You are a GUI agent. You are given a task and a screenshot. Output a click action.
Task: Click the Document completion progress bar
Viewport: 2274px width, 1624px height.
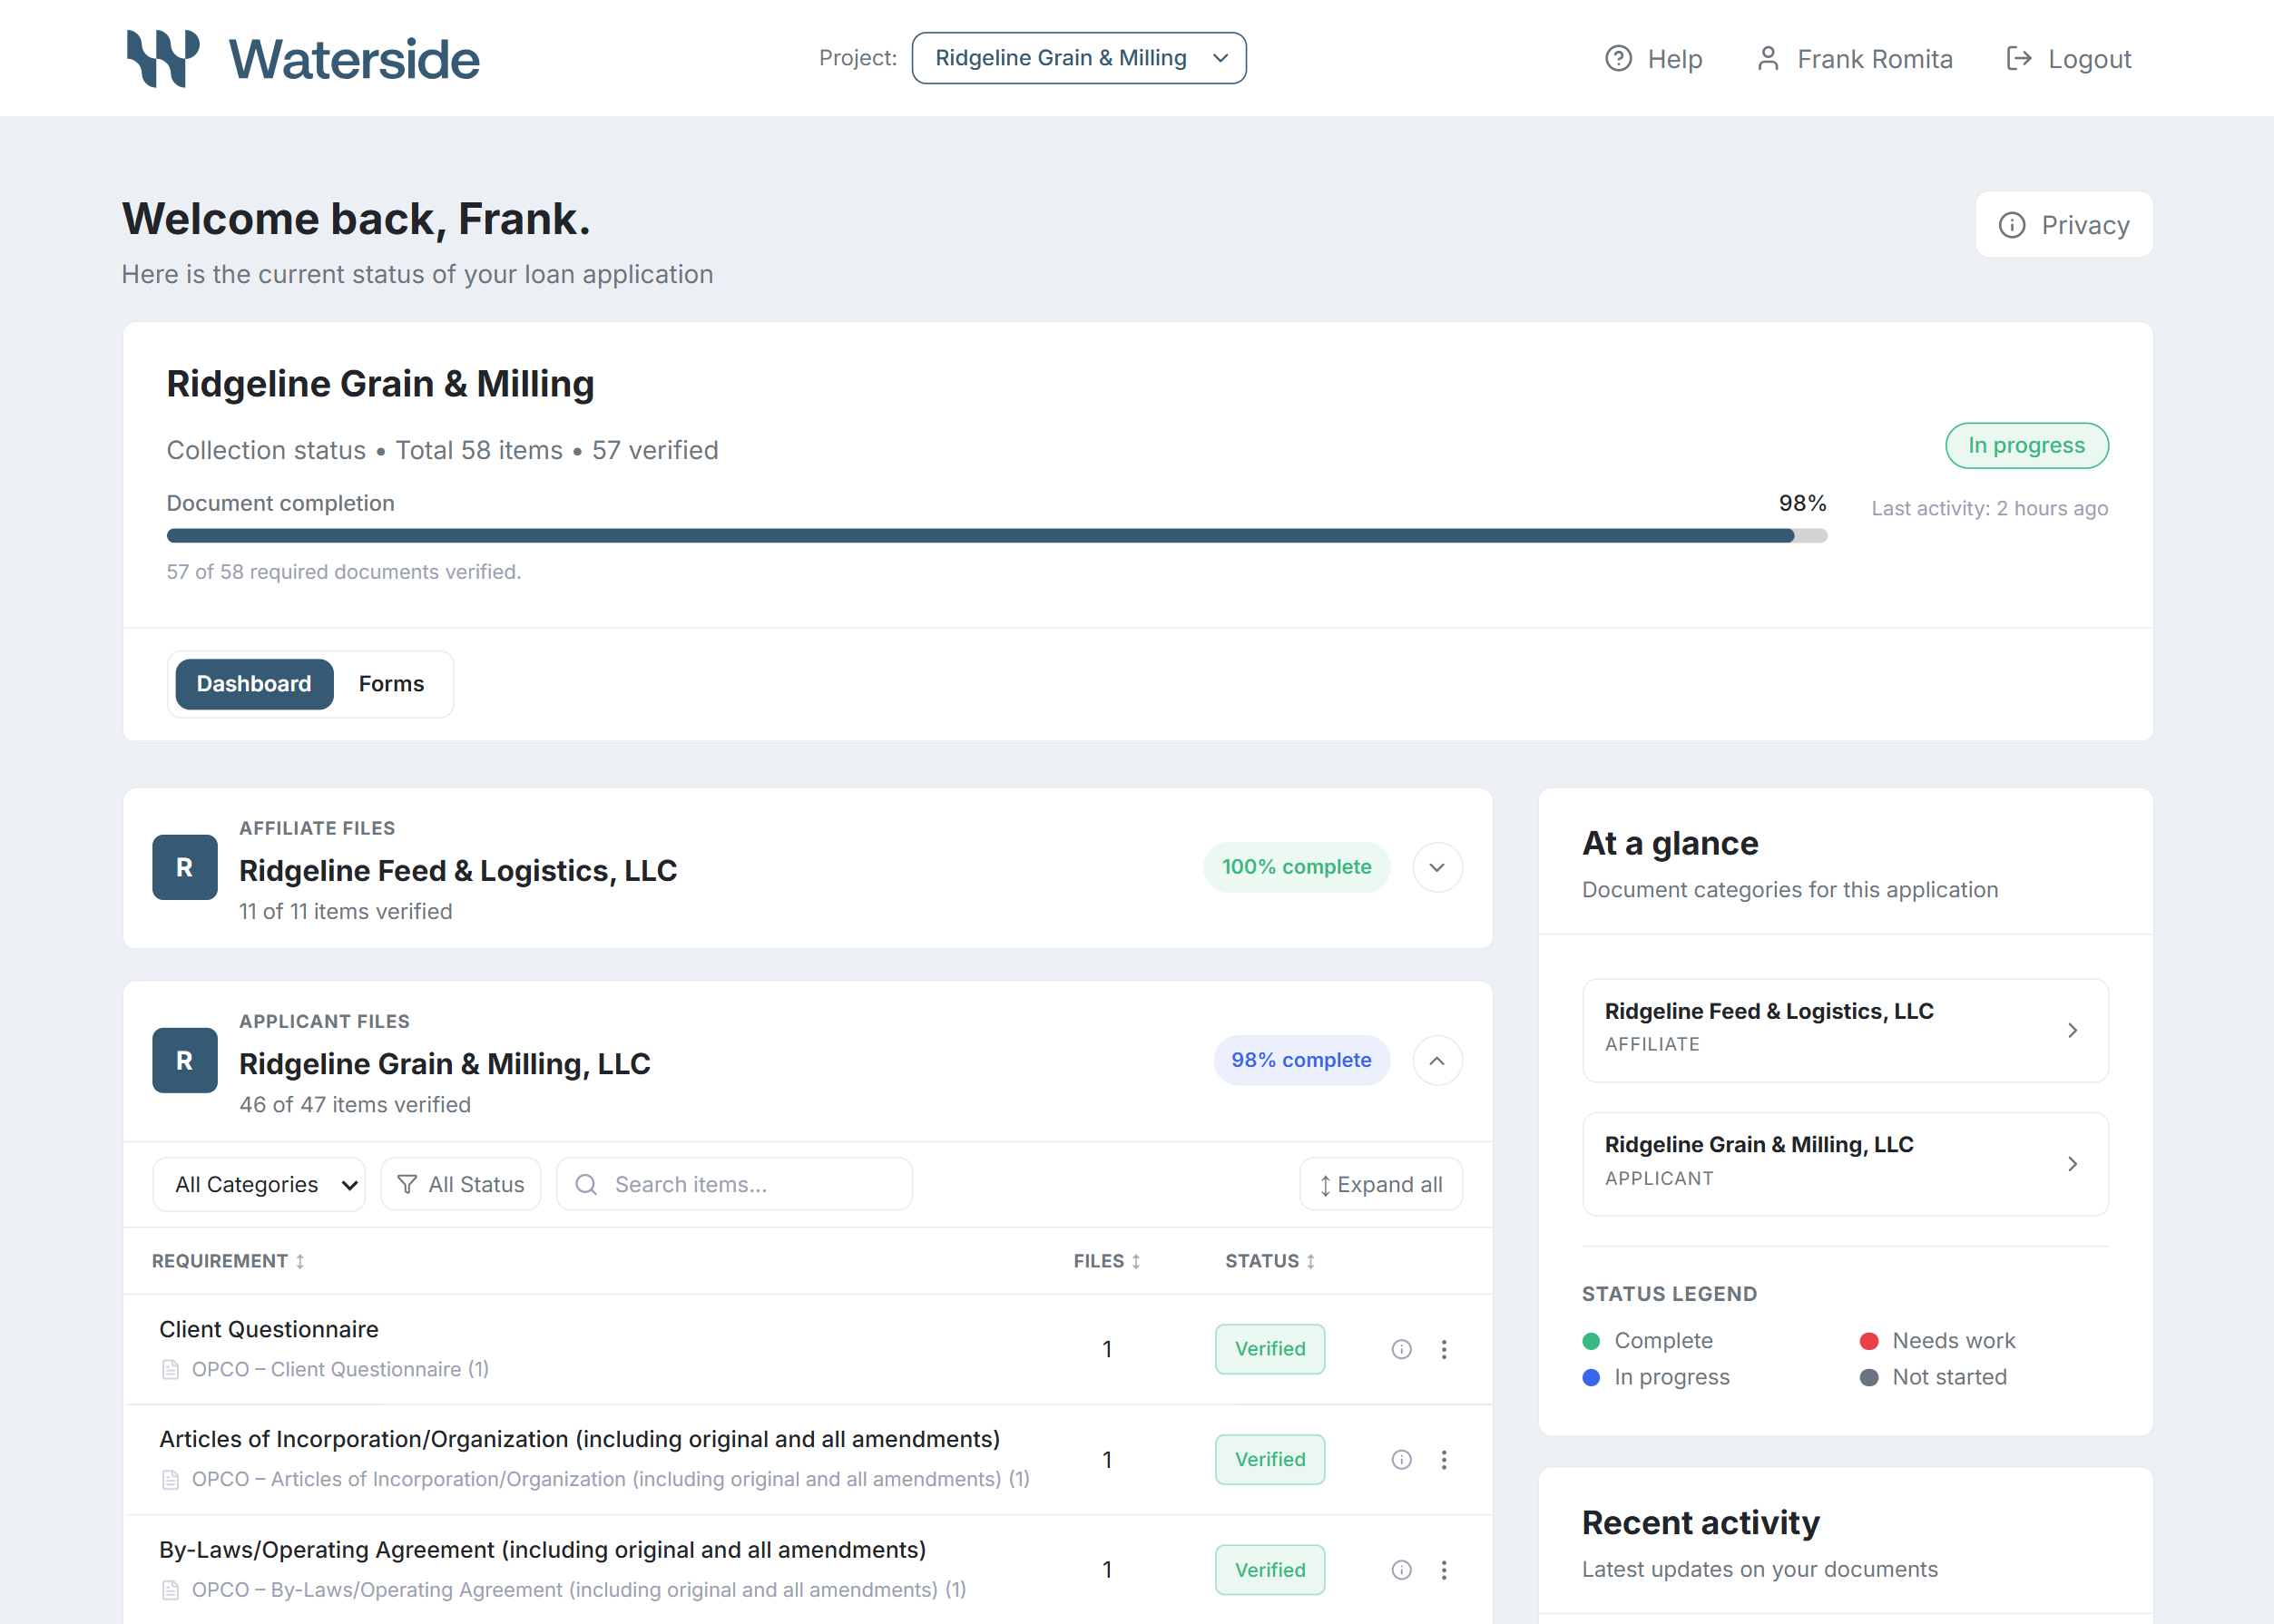tap(997, 535)
